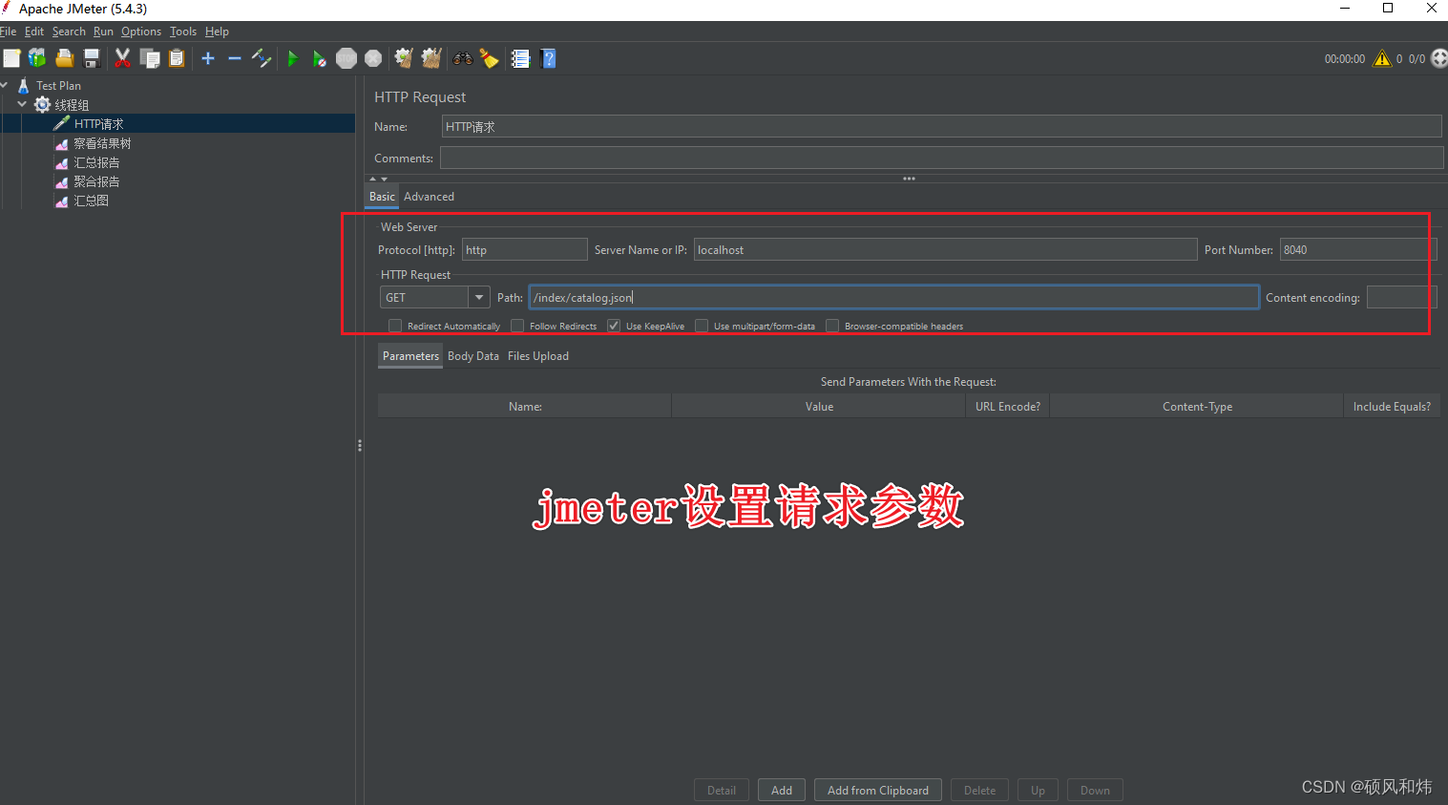Viewport: 1448px width, 805px height.
Task: Click the Path input field
Action: click(894, 298)
